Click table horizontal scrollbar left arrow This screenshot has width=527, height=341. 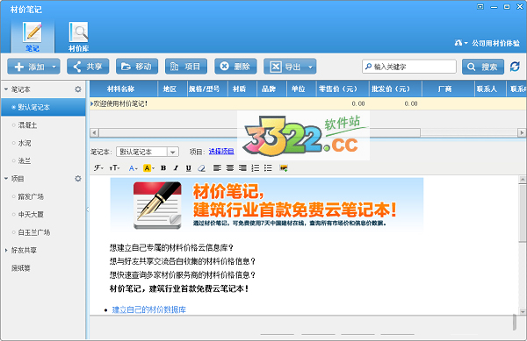point(95,132)
